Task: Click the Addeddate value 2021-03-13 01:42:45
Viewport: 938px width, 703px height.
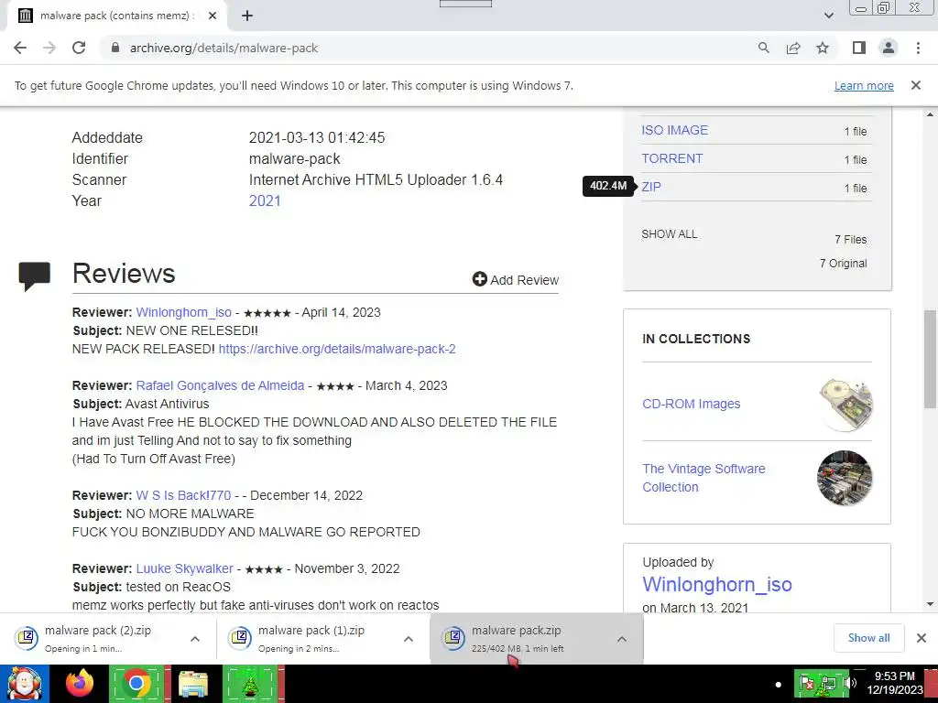Action: pyautogui.click(x=316, y=137)
